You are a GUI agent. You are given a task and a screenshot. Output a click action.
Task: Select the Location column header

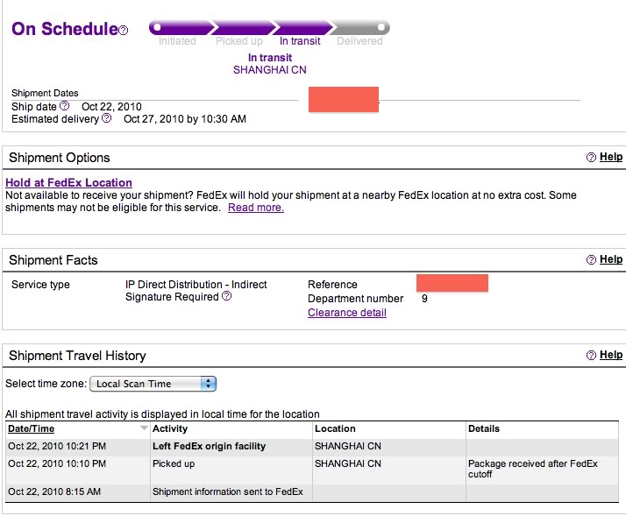point(335,428)
